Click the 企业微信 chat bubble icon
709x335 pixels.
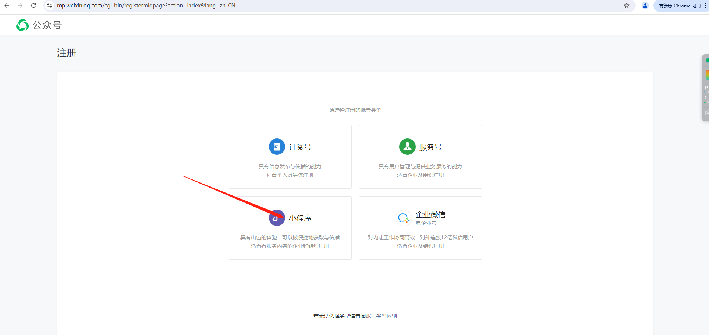pyautogui.click(x=403, y=218)
